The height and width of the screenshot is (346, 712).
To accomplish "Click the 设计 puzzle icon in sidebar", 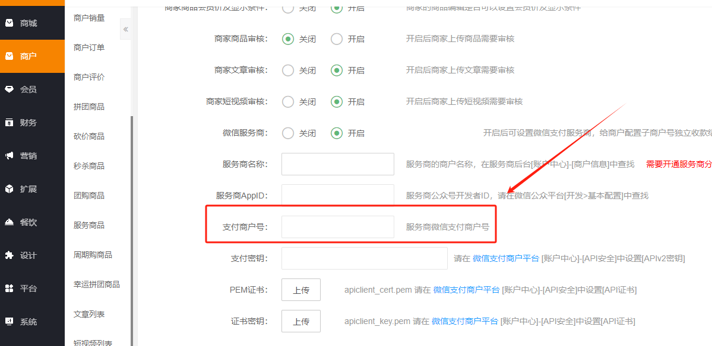I will 9,255.
